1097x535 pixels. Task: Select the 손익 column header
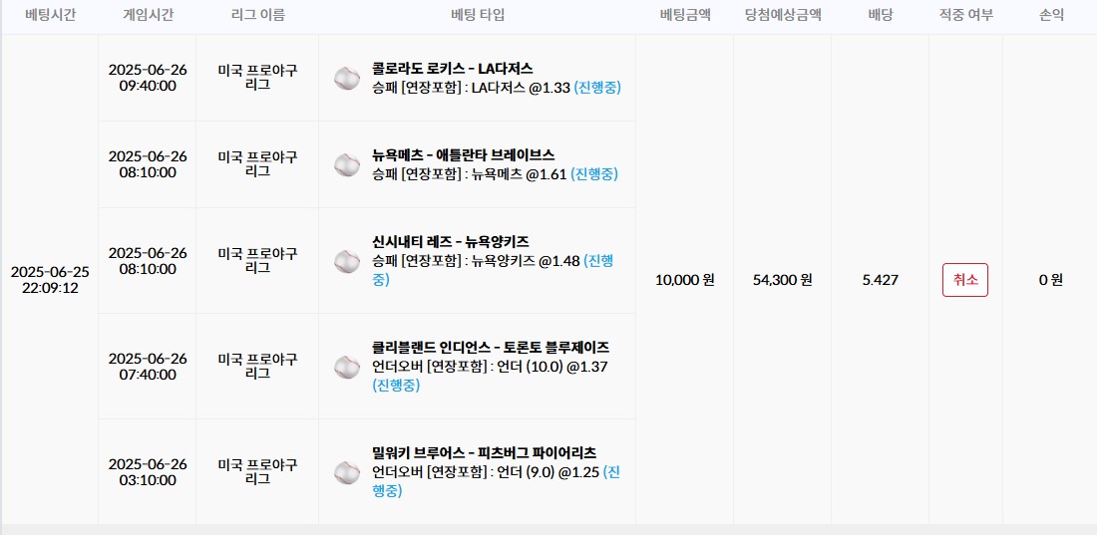coord(1050,16)
